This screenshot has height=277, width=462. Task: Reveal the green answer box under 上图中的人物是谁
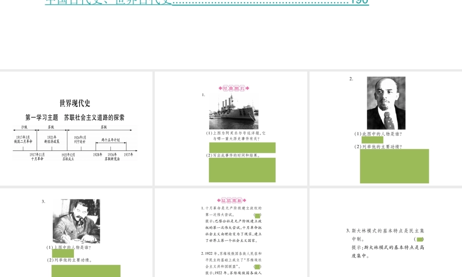[63, 253]
